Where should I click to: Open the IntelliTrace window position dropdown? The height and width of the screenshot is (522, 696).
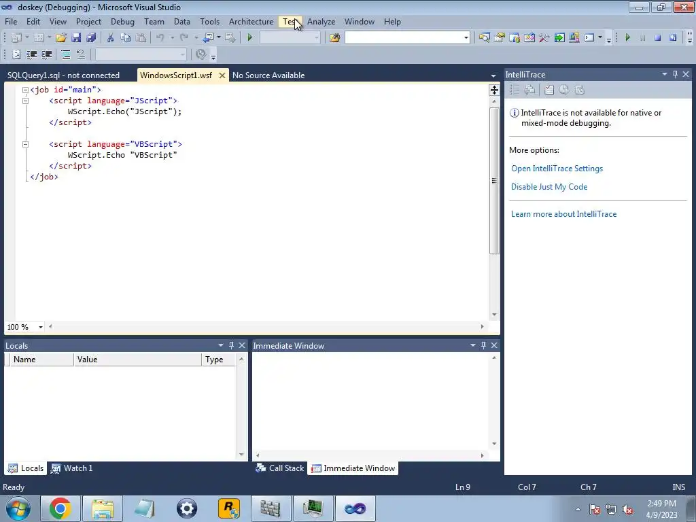[x=665, y=74]
